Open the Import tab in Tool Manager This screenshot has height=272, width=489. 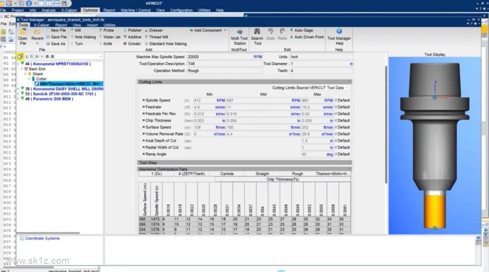pos(92,25)
